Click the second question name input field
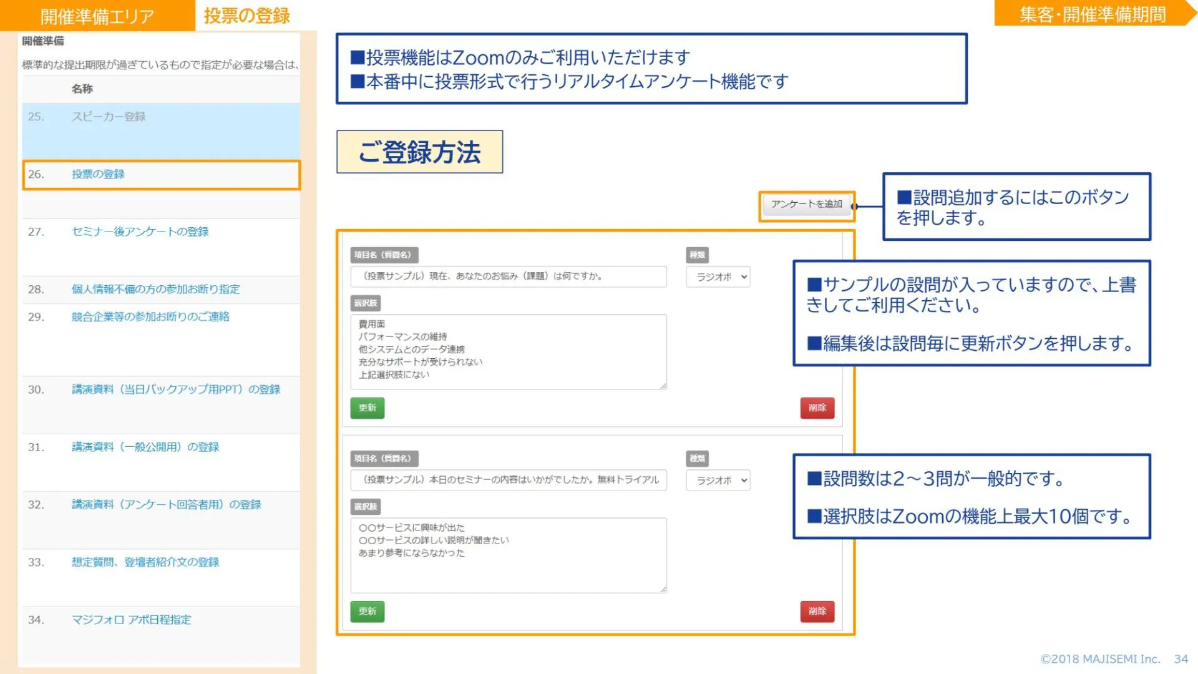1198x674 pixels. (x=509, y=480)
